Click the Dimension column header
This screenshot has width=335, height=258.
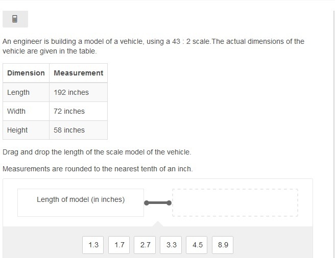click(x=26, y=73)
